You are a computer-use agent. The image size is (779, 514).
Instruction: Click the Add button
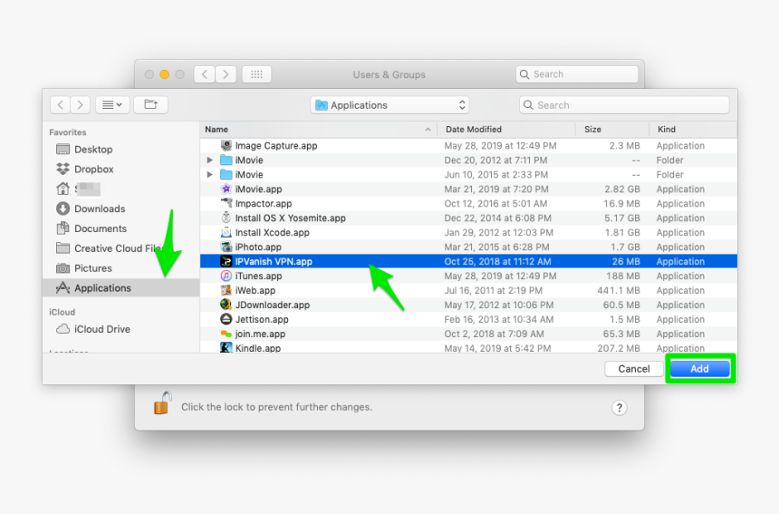point(700,369)
